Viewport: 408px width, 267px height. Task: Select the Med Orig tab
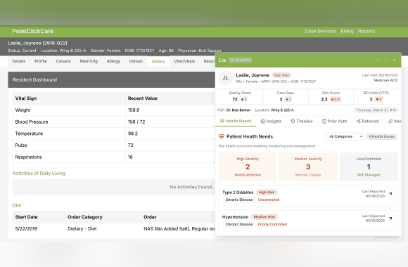(89, 61)
